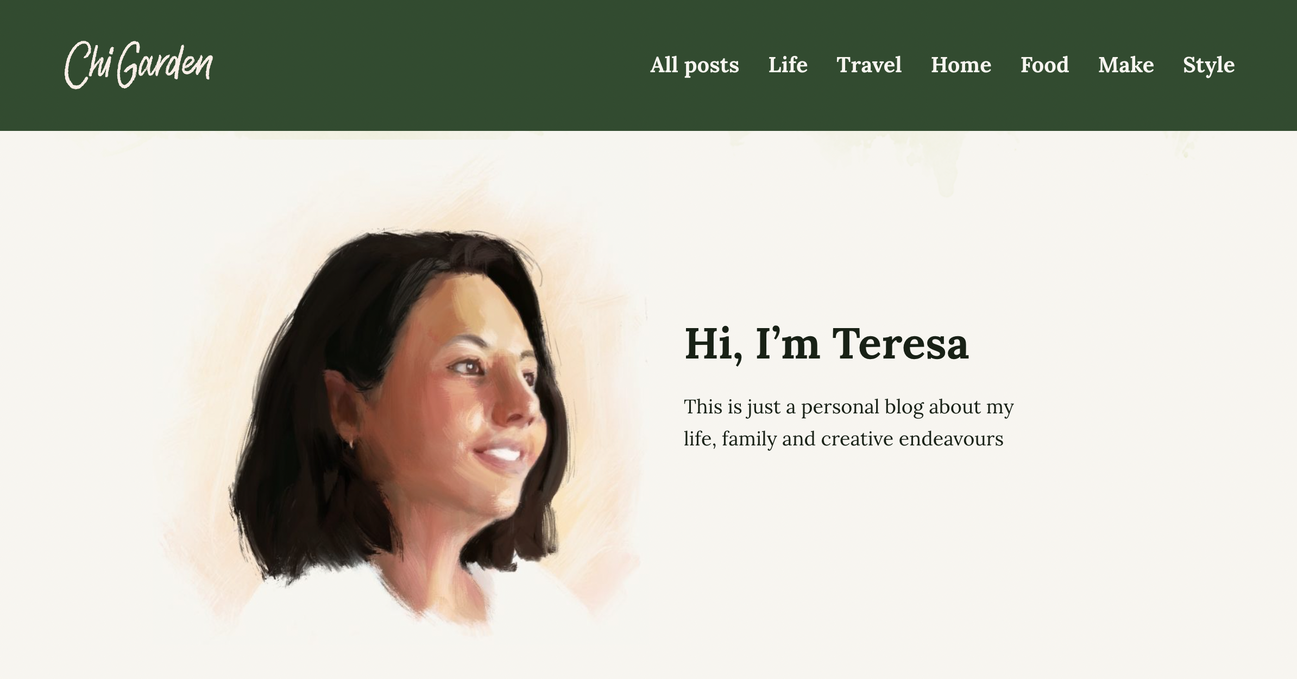Navigate to Style category
The image size is (1297, 679).
click(x=1210, y=65)
